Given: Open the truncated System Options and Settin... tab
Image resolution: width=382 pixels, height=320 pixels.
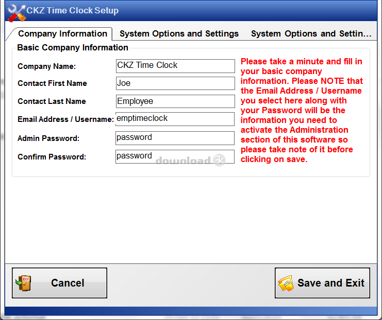Looking at the screenshot, I should pyautogui.click(x=311, y=33).
